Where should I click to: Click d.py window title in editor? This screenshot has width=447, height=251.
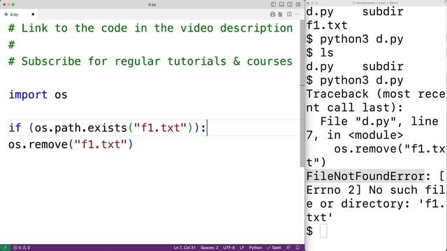(152, 5)
